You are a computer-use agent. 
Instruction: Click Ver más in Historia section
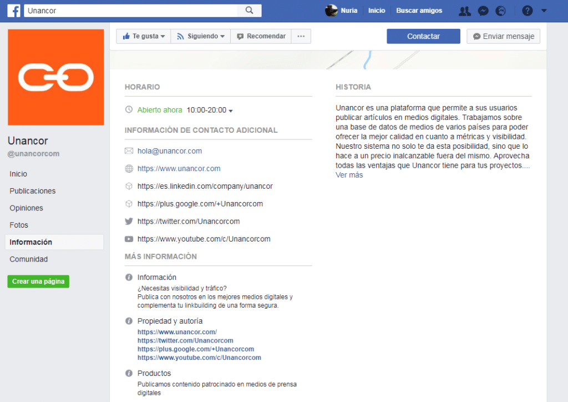(x=349, y=175)
